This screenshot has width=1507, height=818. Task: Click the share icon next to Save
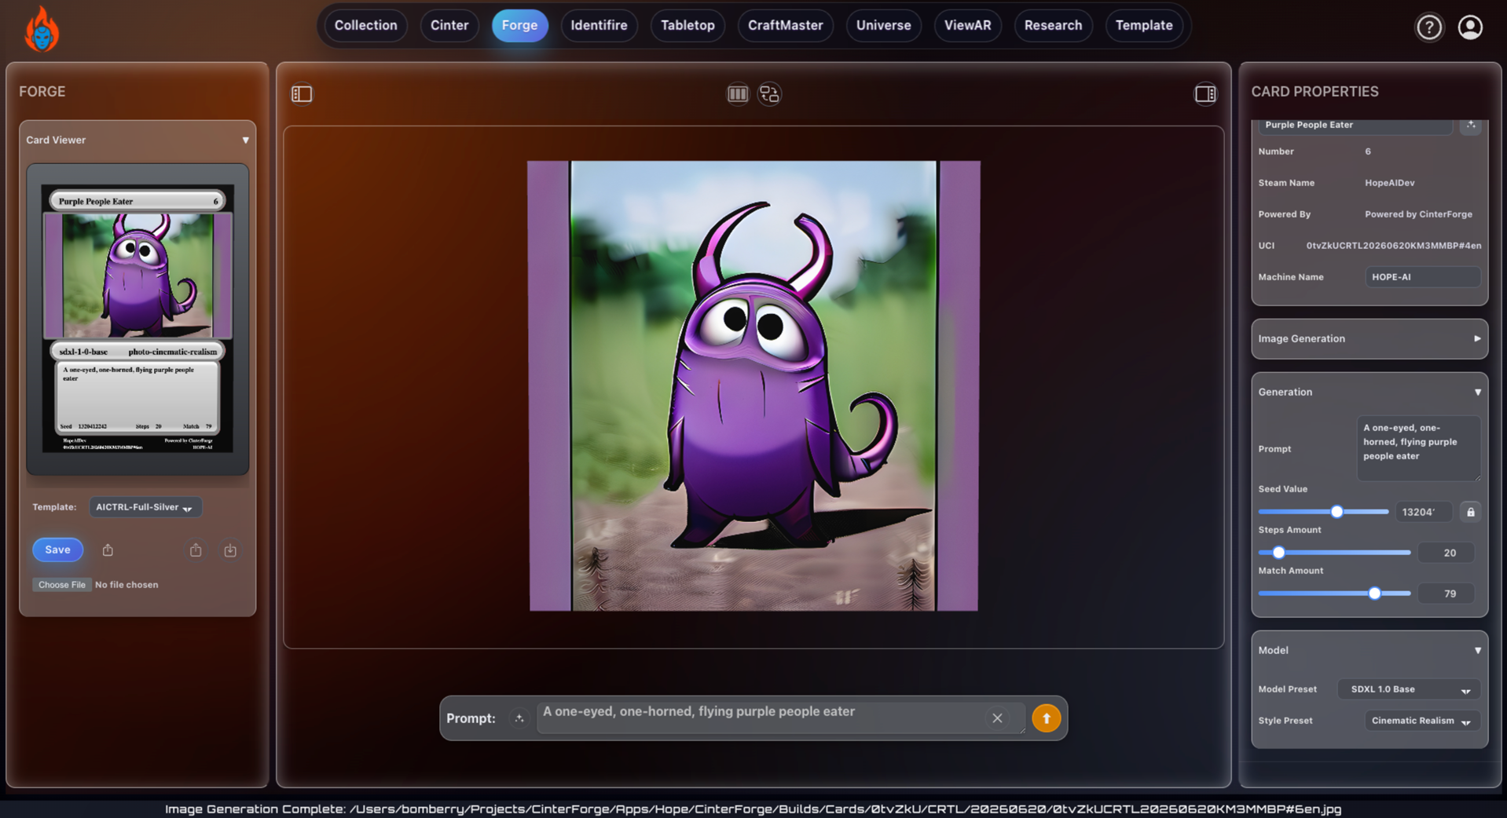(108, 550)
